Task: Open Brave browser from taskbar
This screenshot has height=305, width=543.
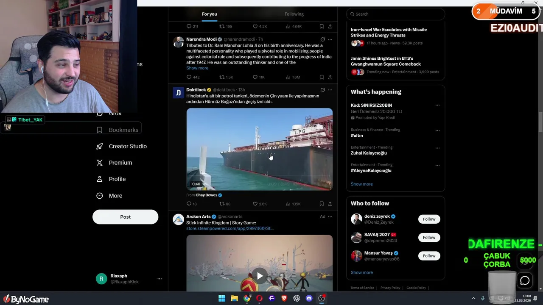Action: coord(284,298)
